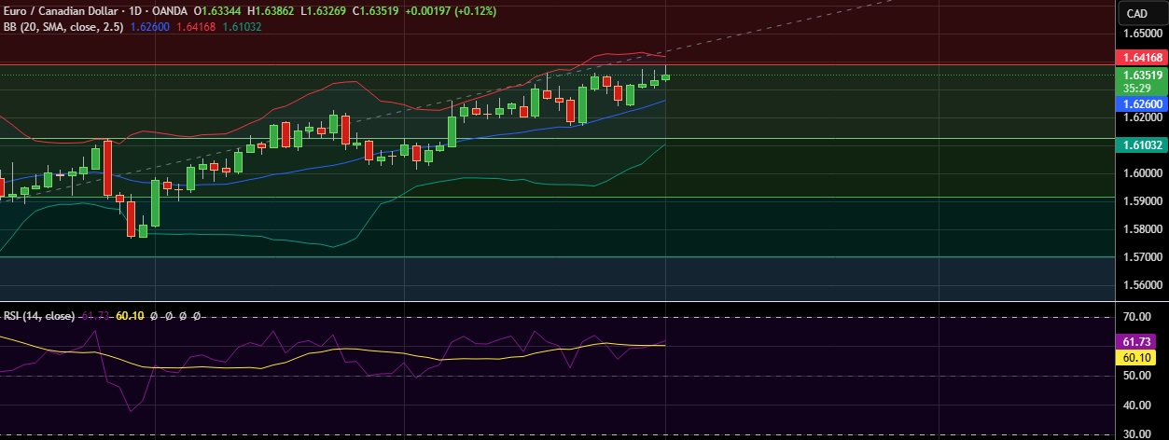Click the 1D interval text in chart legend
This screenshot has width=1169, height=440.
pyautogui.click(x=137, y=11)
